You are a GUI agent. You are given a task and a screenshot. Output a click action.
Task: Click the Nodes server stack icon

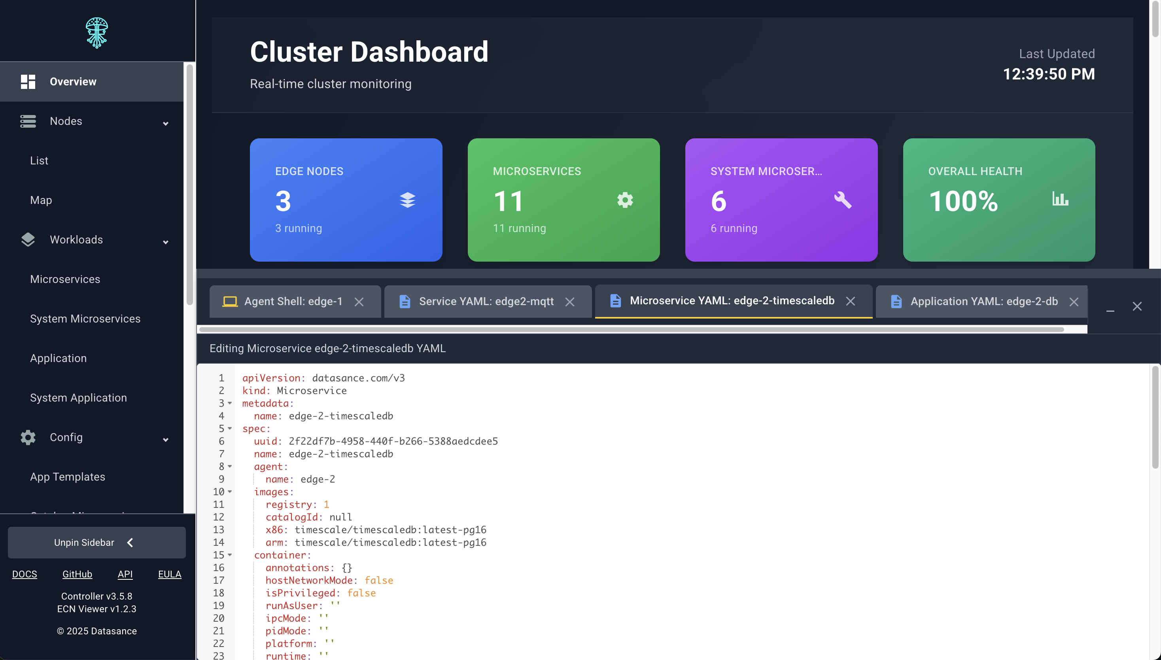coord(28,121)
